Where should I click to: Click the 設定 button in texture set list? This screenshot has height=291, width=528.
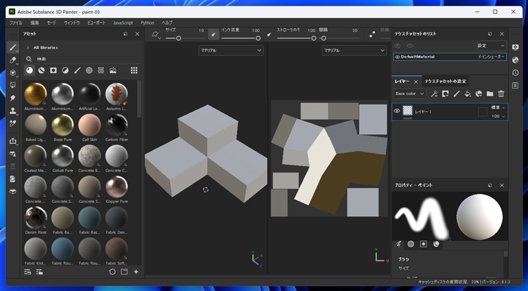point(492,45)
